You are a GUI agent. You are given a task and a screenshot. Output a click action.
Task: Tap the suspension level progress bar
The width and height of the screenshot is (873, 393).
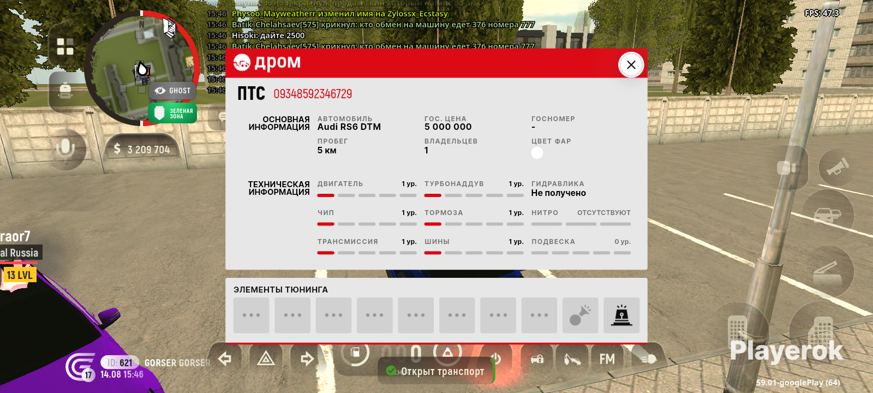(x=581, y=253)
